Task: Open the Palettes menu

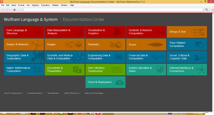Action: point(55,5)
